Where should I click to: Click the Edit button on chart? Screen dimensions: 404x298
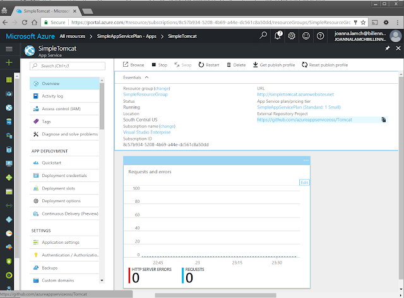click(x=304, y=182)
